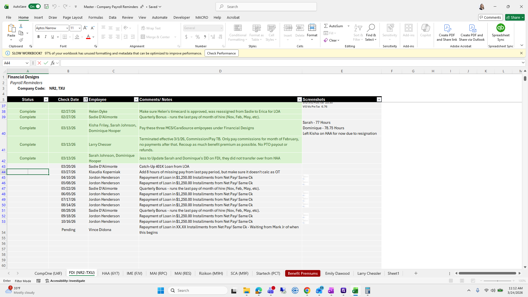The image size is (528, 297).
Task: Click the Find & Select magnifier icon
Action: coord(371,28)
